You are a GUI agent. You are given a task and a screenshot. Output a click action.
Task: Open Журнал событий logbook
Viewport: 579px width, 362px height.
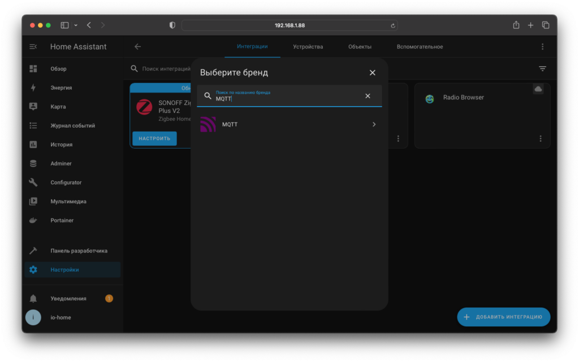click(x=73, y=126)
